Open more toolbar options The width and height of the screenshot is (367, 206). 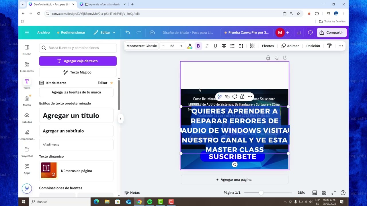[341, 46]
